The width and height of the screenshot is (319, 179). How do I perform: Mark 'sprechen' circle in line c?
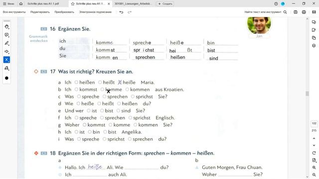tap(104, 96)
